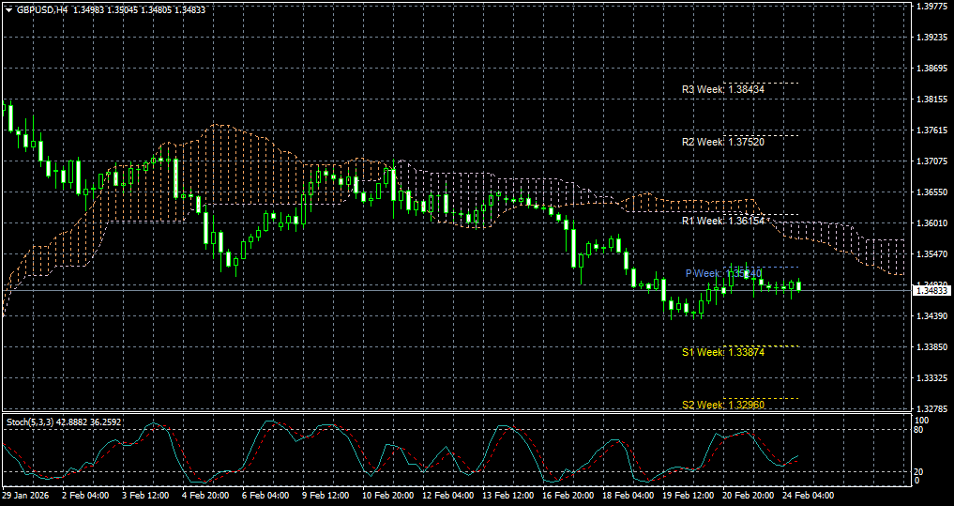Select the S2 Week: 1.32960 support label

(723, 405)
